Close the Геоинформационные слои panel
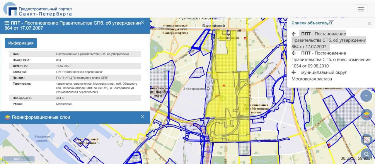This screenshot has width=375, height=164. [142, 117]
